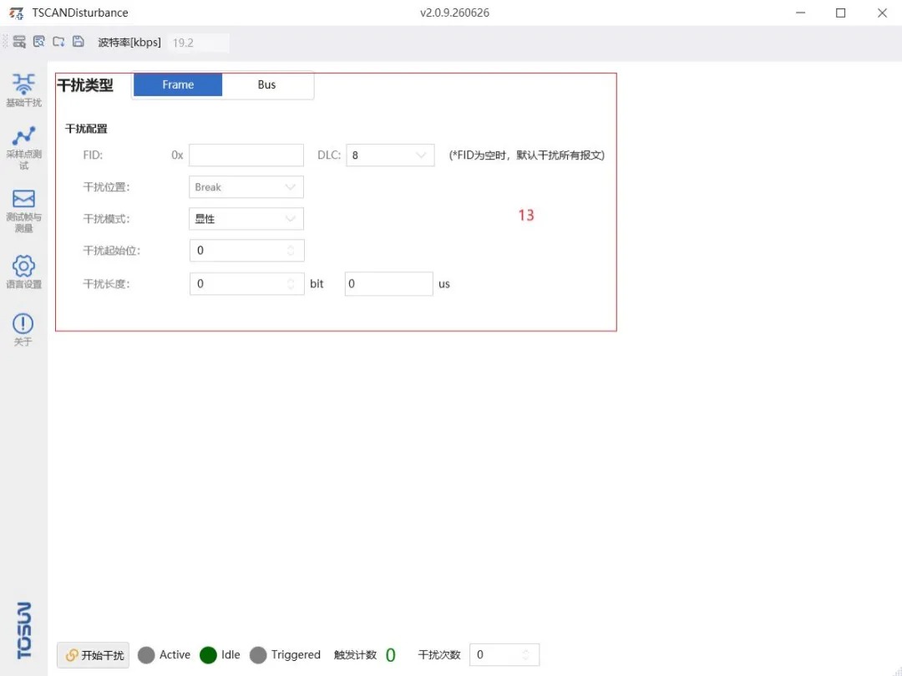The width and height of the screenshot is (902, 676).
Task: Click the document search toolbar icon
Action: pos(38,42)
